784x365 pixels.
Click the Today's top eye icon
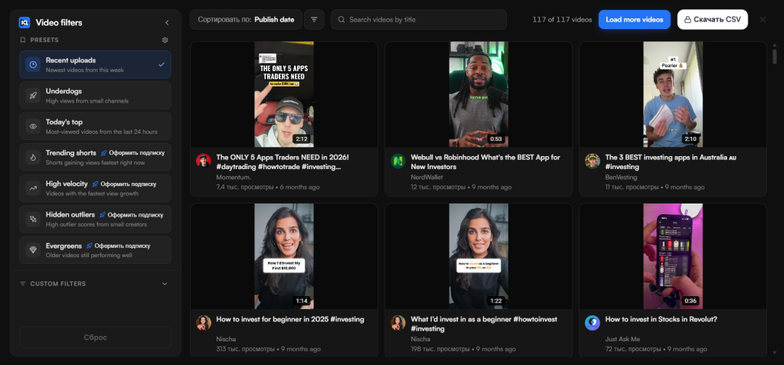click(x=33, y=126)
